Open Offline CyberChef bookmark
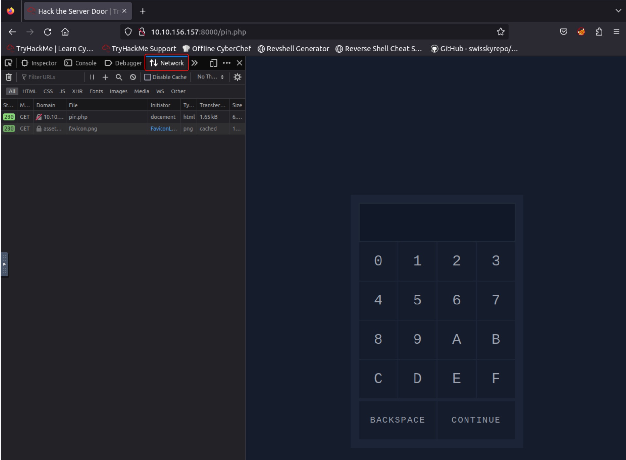Screen dimensions: 626x460 tap(217, 49)
